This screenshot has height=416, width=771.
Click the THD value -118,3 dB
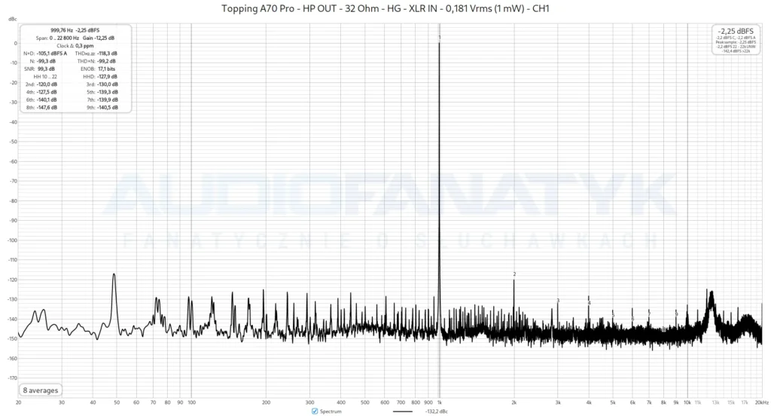tap(107, 54)
